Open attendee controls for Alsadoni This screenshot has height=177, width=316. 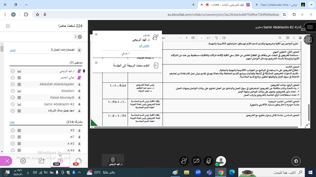pyautogui.click(x=12, y=91)
